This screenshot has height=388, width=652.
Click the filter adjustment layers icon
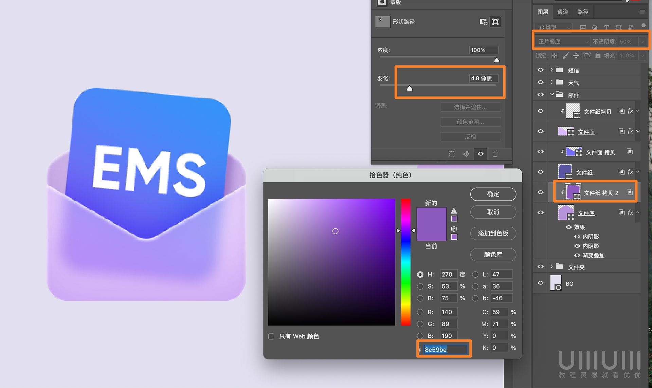point(595,27)
